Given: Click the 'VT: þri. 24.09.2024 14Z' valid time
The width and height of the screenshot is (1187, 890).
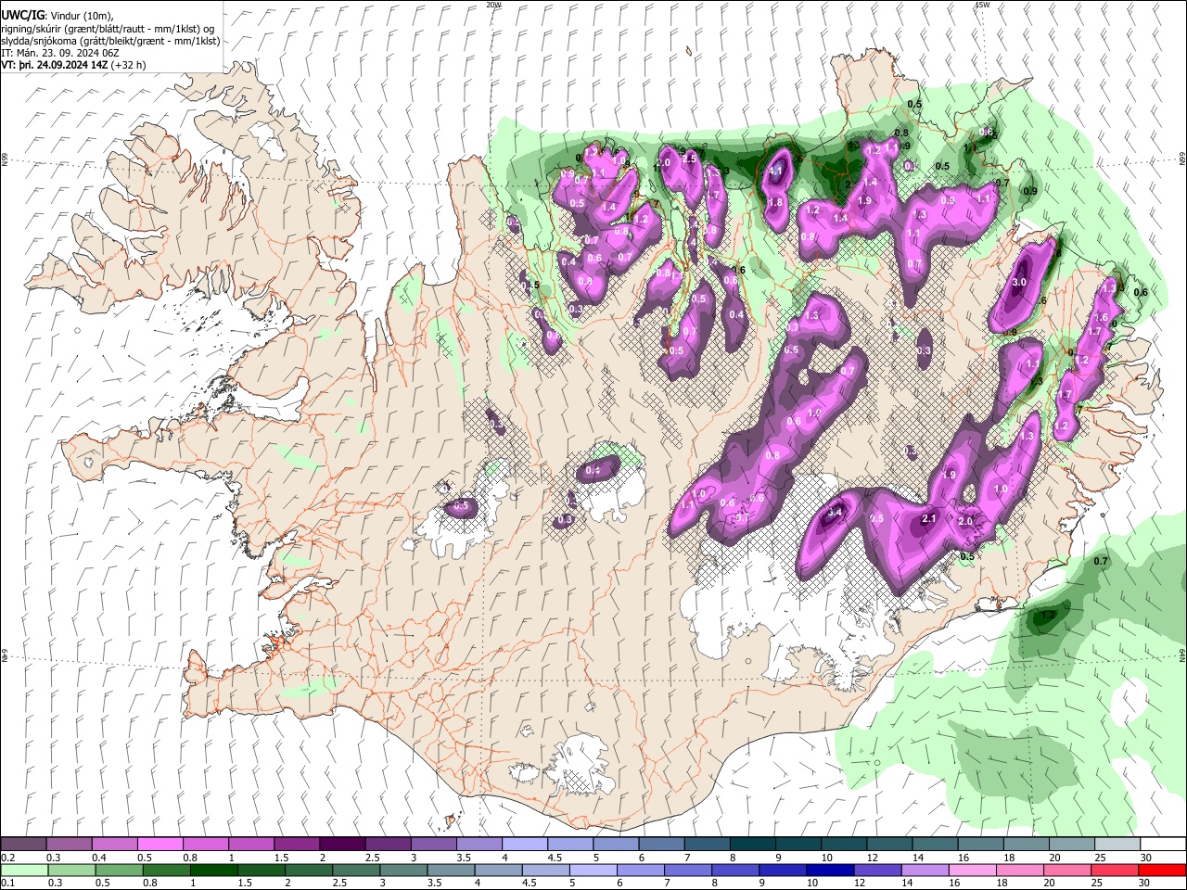Looking at the screenshot, I should (54, 65).
